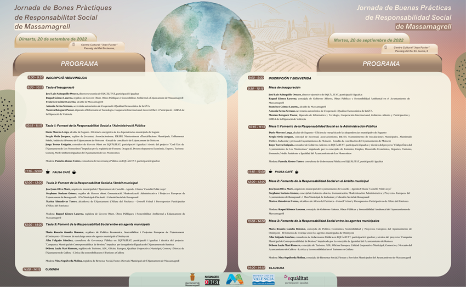
Task: Click the colorful mountain-shaped logo in footer
Action: coord(235,279)
